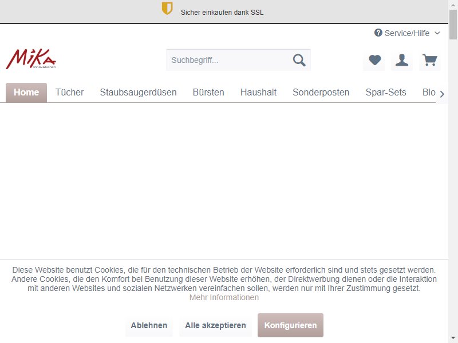Screen dimensions: 458x343
Task: Open the Haushalt category
Action: [259, 93]
